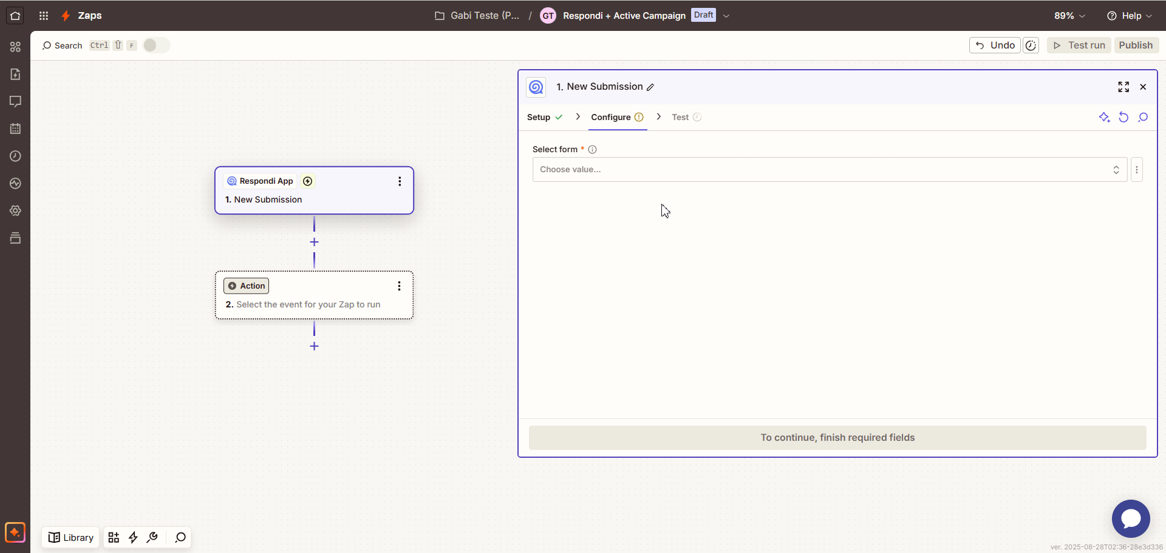Go to the Zapier home icon

15,16
